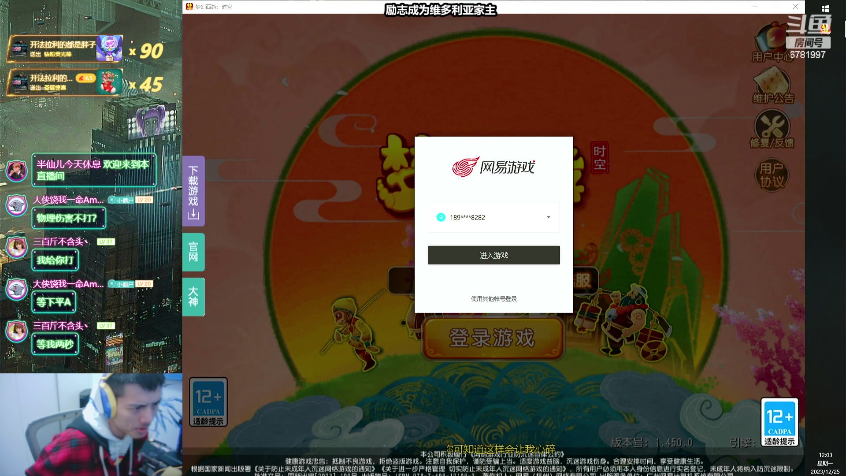The image size is (846, 476).
Task: Open the 大神 side tab
Action: (193, 297)
